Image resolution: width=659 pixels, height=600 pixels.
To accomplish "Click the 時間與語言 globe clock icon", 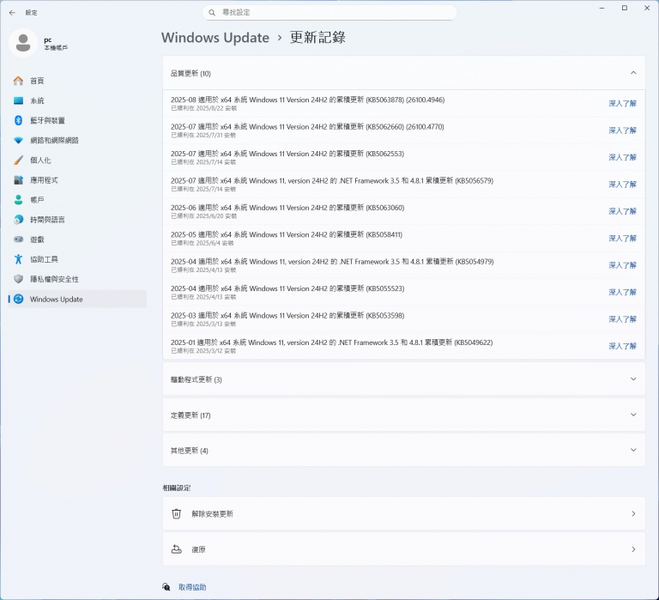I will pos(18,220).
